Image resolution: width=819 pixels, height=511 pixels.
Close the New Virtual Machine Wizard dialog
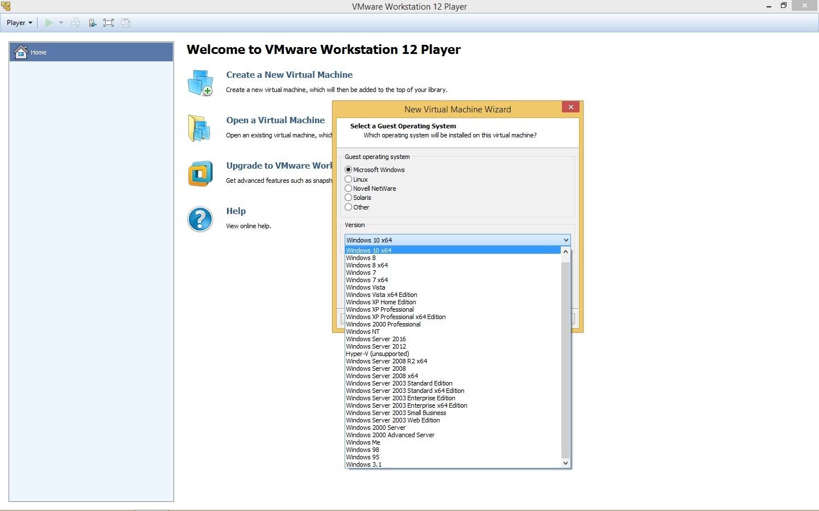coord(570,107)
